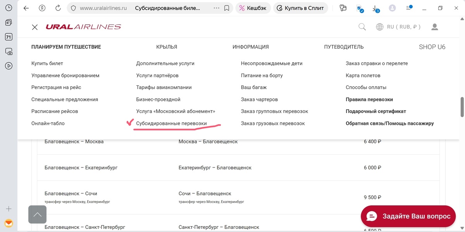Open Yandex Mail from the sidebar

pyautogui.click(x=9, y=223)
